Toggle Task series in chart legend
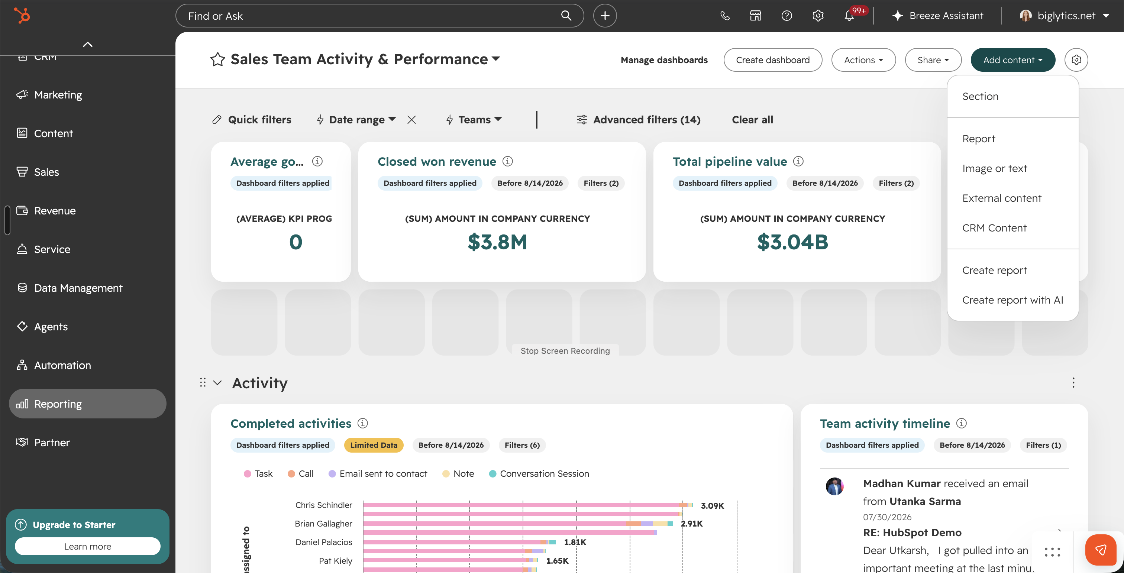Screen dimensions: 1124x573 [x=258, y=473]
